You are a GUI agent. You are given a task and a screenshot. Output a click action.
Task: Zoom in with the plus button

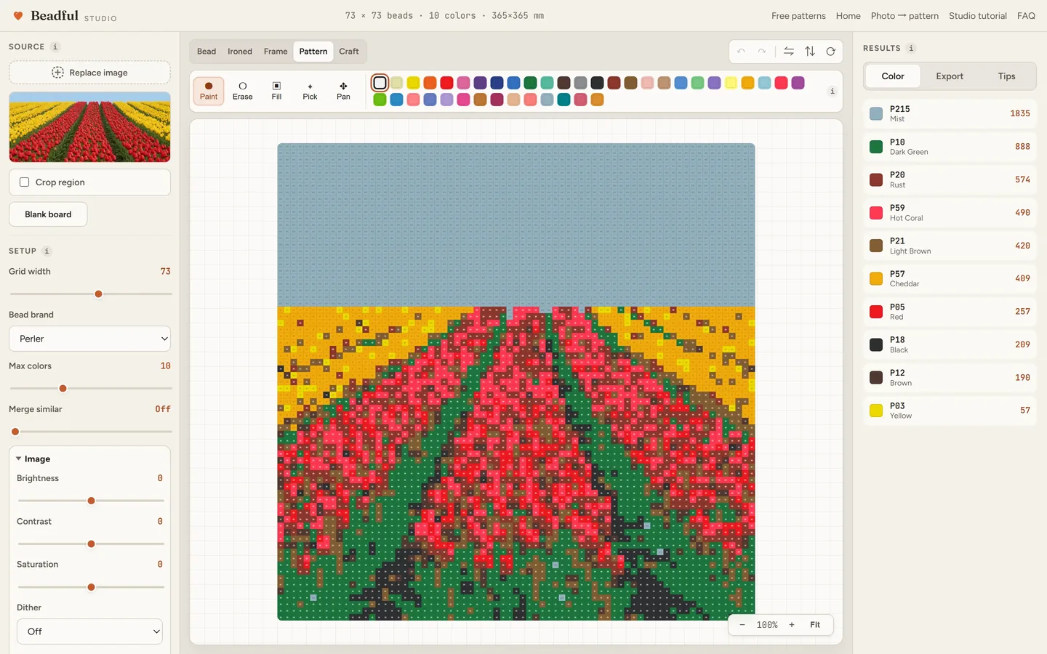(792, 625)
